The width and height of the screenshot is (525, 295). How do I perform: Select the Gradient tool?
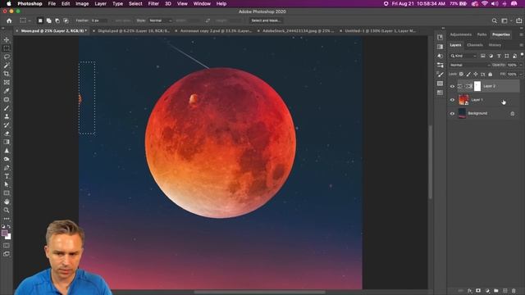tap(7, 142)
